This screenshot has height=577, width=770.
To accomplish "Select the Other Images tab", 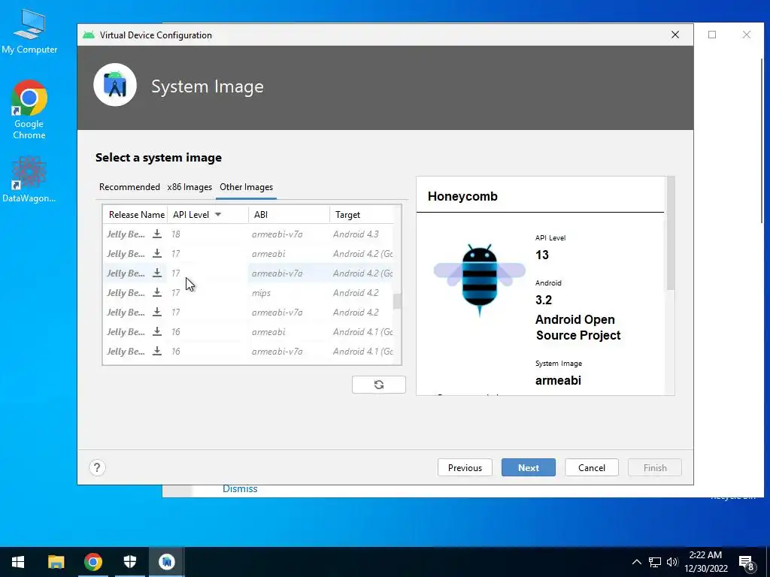I will tap(246, 187).
